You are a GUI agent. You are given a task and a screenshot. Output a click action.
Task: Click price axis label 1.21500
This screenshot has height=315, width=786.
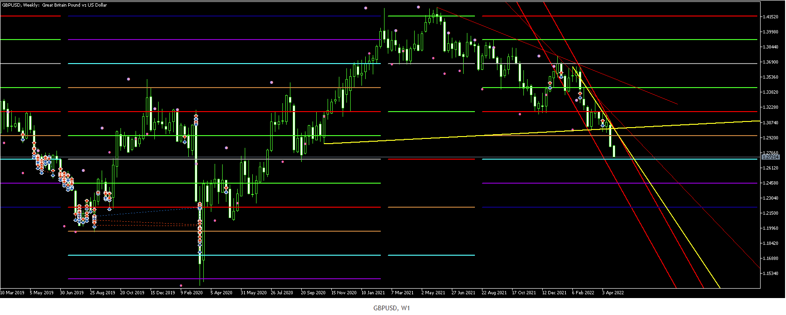pyautogui.click(x=770, y=213)
